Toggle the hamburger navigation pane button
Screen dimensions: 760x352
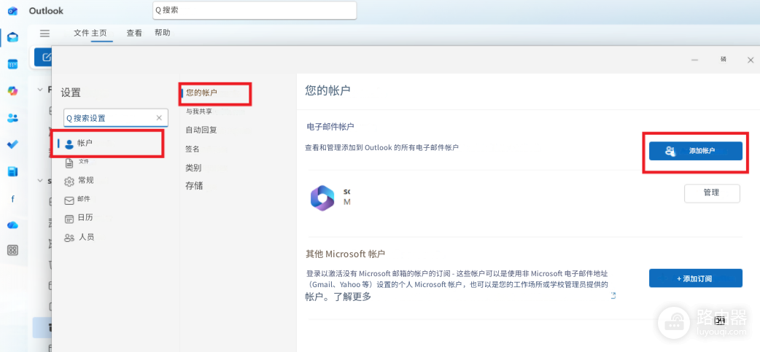(44, 34)
